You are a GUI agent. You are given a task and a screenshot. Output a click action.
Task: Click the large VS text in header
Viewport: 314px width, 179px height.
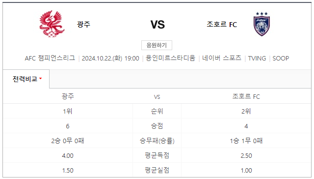click(x=157, y=25)
